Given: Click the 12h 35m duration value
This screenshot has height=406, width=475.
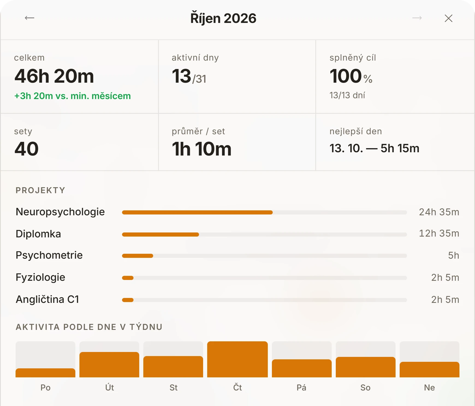Looking at the screenshot, I should pos(439,233).
